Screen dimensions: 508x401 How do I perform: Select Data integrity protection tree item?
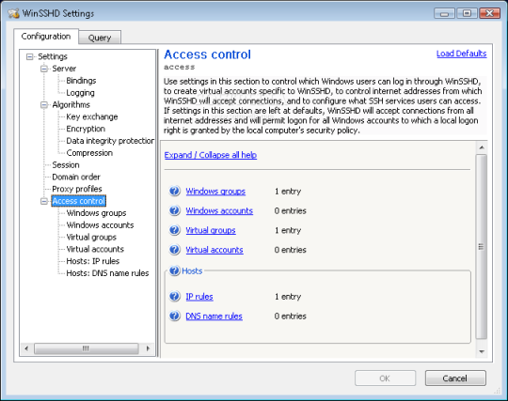click(x=110, y=141)
